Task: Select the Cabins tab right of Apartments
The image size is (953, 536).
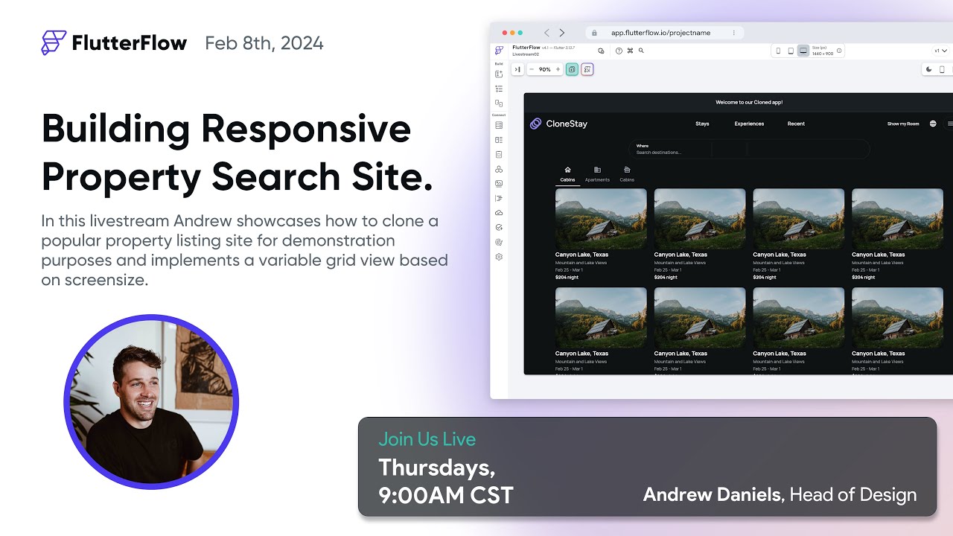Action: (627, 174)
